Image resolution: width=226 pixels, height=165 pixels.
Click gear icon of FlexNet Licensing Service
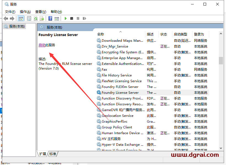pos(99,81)
